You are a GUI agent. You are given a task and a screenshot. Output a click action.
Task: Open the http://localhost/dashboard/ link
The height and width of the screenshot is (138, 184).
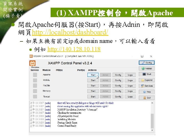tap(70, 32)
